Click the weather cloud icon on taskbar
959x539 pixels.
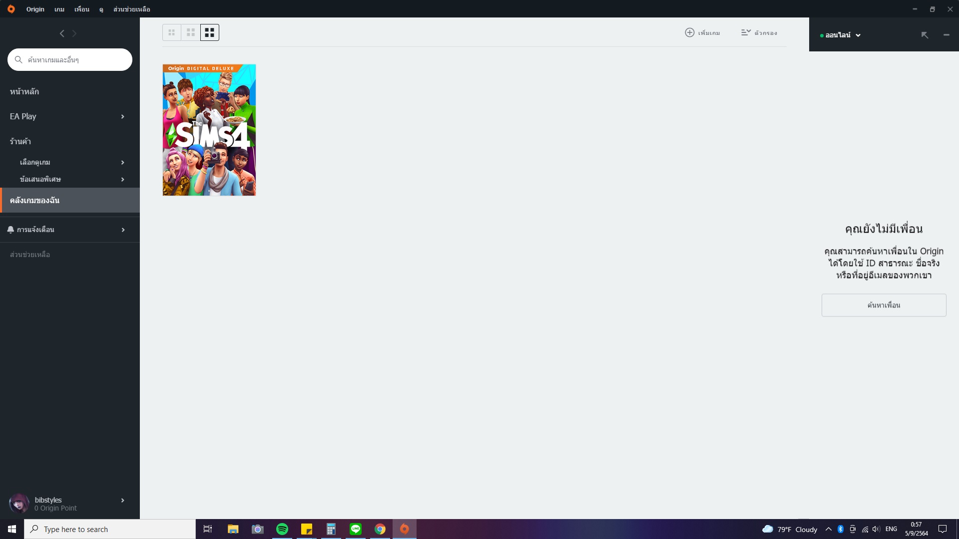tap(768, 529)
